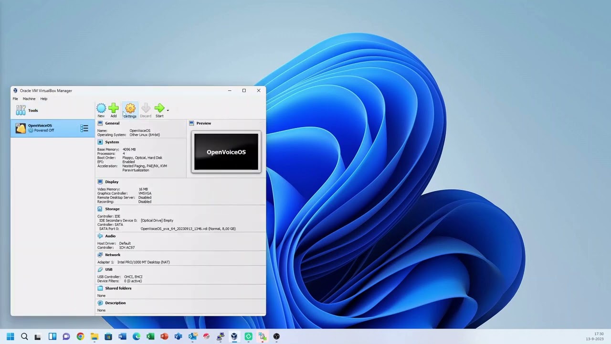Click the 'VMSVGA' graphics controller value
611x344 pixels.
(x=145, y=193)
